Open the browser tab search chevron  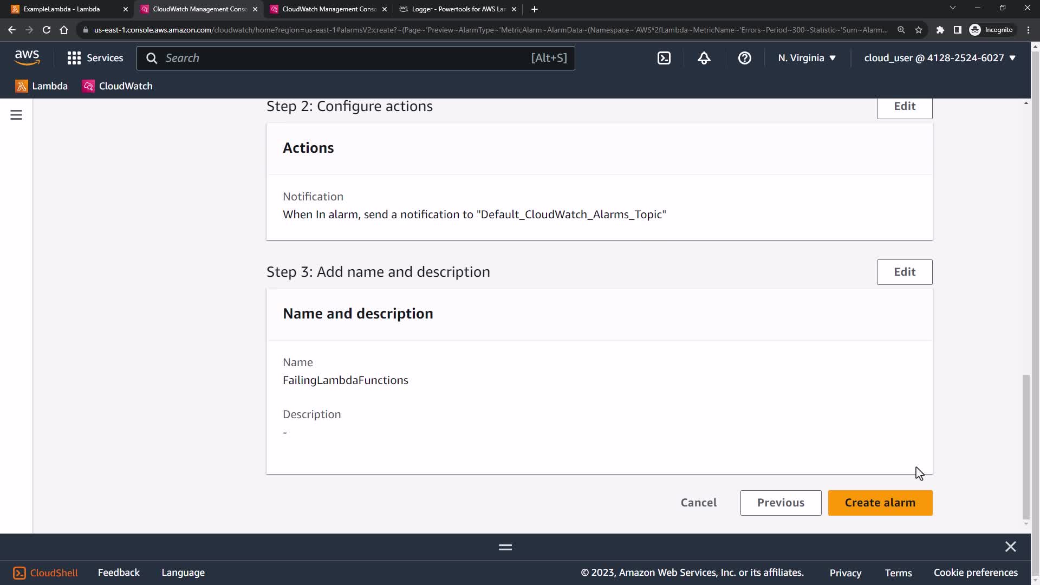[x=953, y=8]
